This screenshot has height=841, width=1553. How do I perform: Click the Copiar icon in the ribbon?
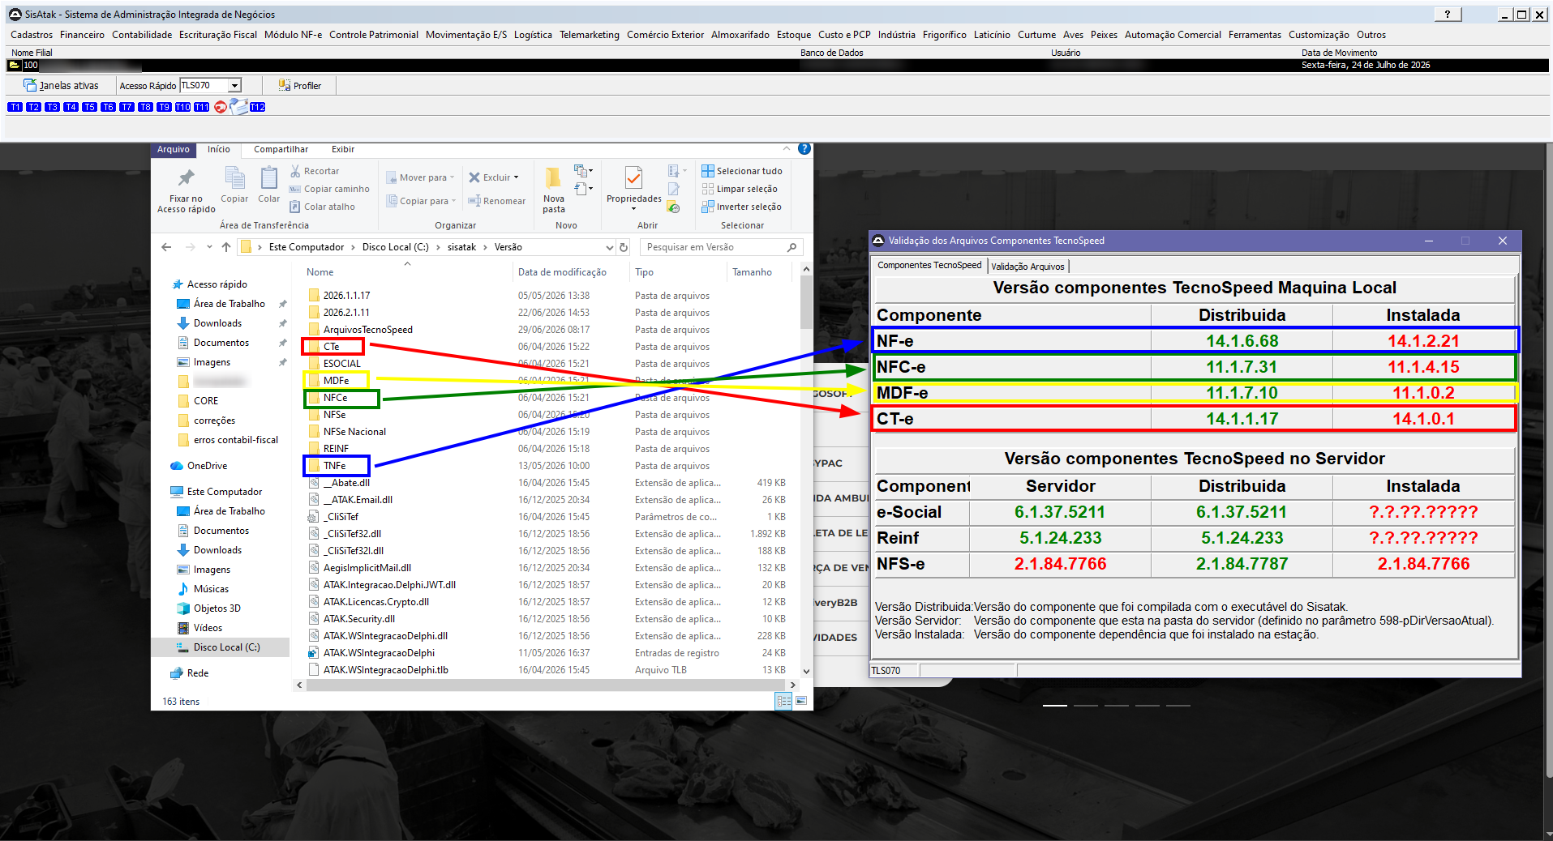[234, 177]
